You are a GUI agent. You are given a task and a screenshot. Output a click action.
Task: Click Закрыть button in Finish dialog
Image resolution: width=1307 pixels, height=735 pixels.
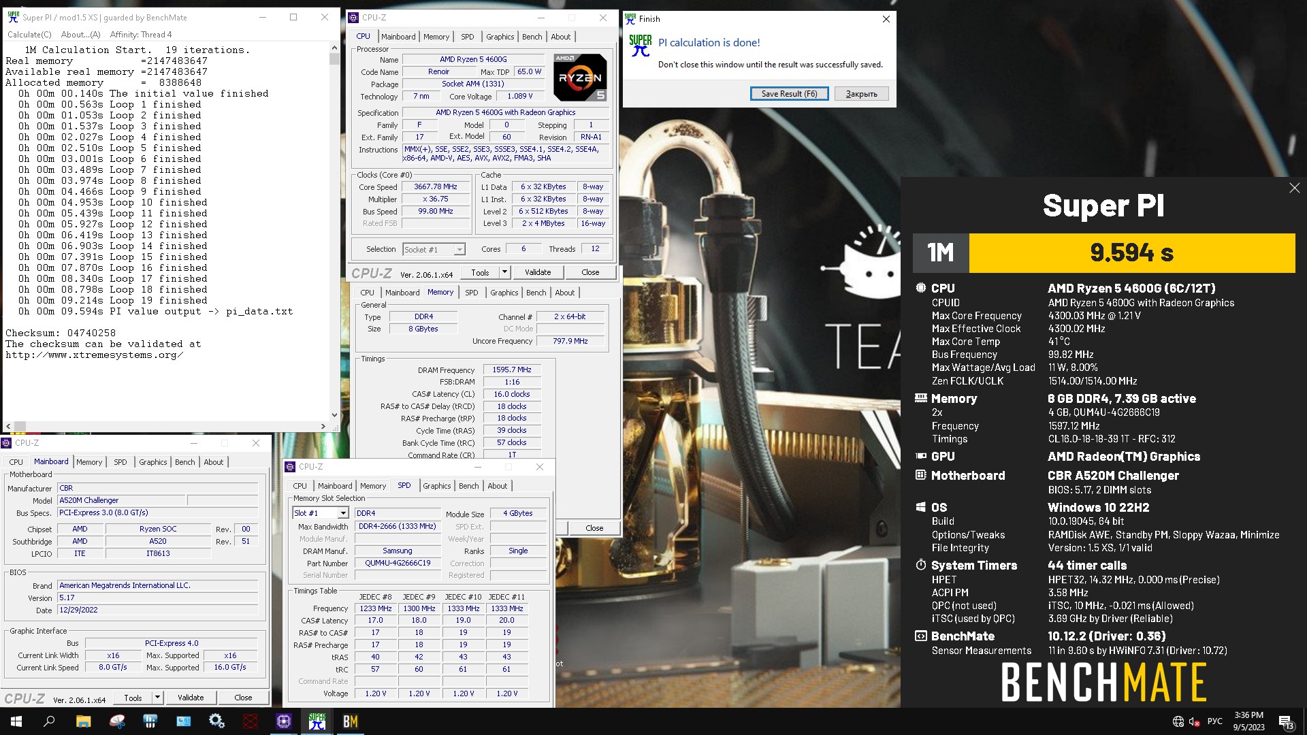point(862,94)
